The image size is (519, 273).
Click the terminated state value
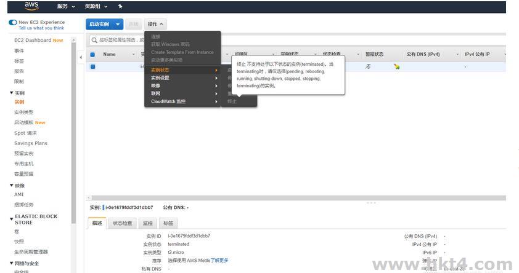178,244
